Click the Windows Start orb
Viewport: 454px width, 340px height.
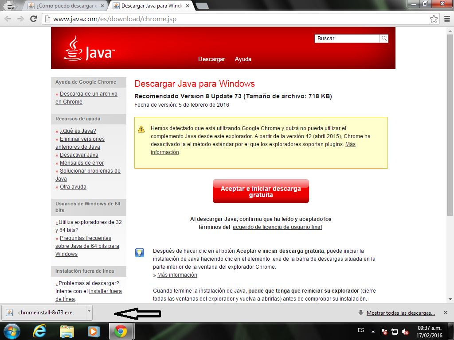[x=12, y=331]
